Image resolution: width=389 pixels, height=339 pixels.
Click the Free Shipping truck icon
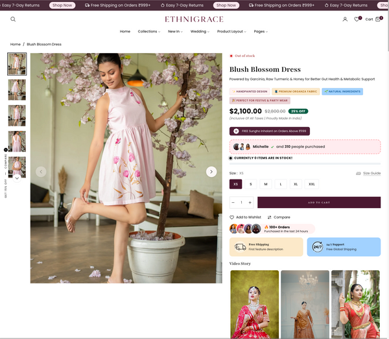coord(240,247)
